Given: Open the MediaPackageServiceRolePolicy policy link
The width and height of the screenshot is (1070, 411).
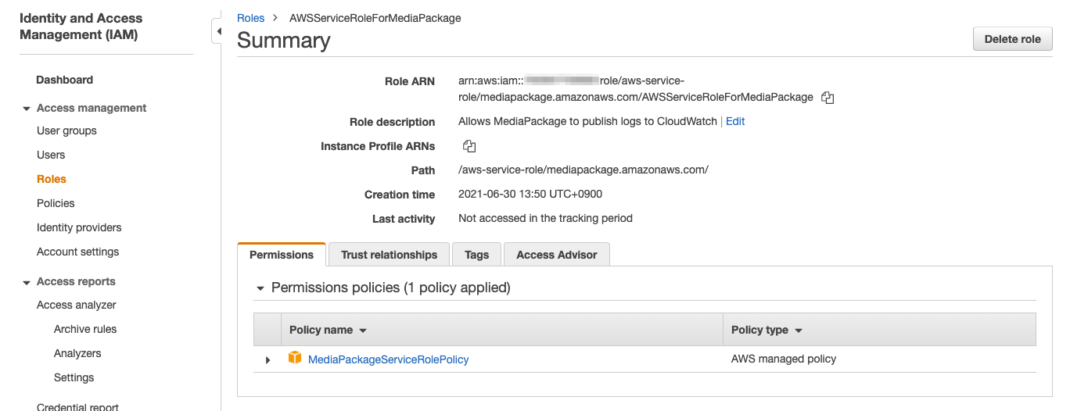Looking at the screenshot, I should tap(388, 359).
